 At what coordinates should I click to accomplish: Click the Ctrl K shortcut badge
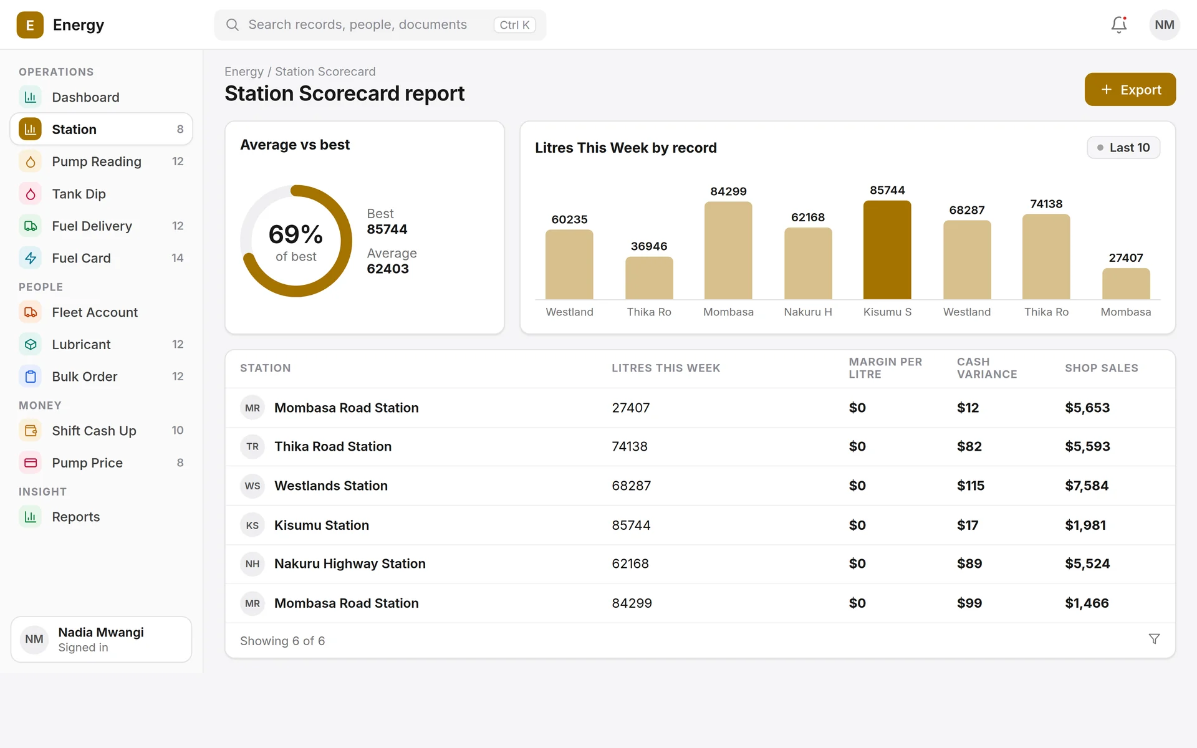coord(514,25)
